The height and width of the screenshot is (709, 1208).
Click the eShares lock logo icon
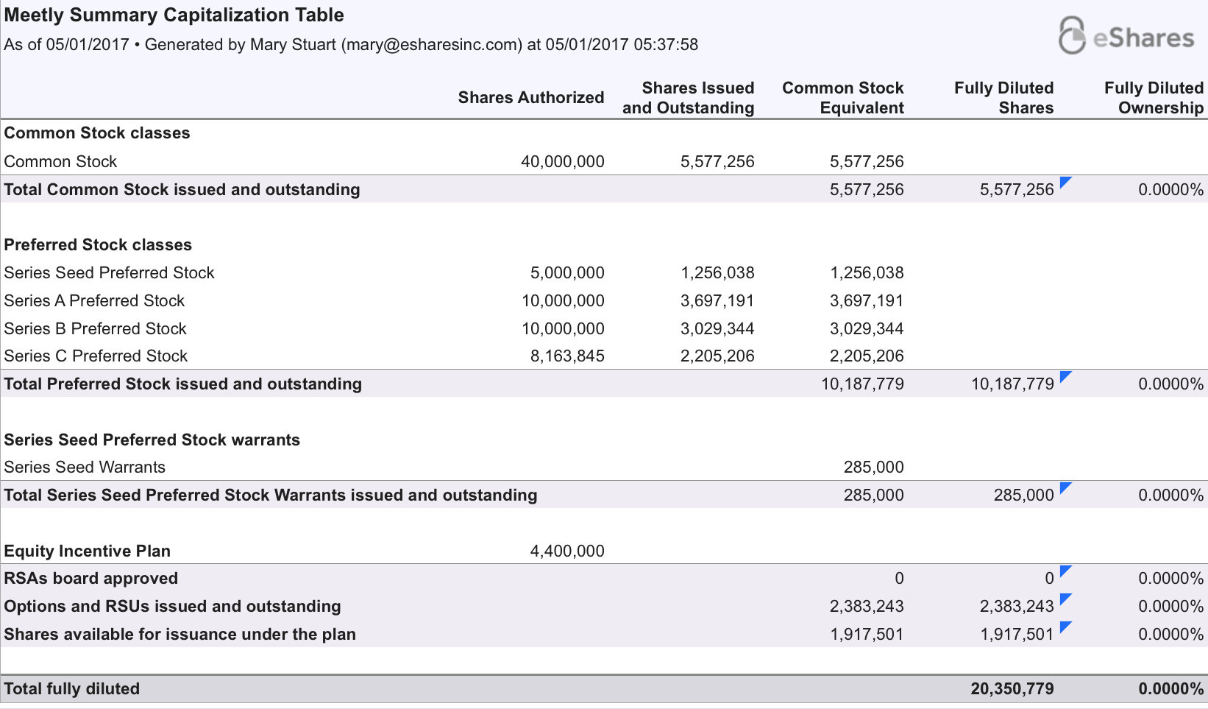pos(1071,35)
